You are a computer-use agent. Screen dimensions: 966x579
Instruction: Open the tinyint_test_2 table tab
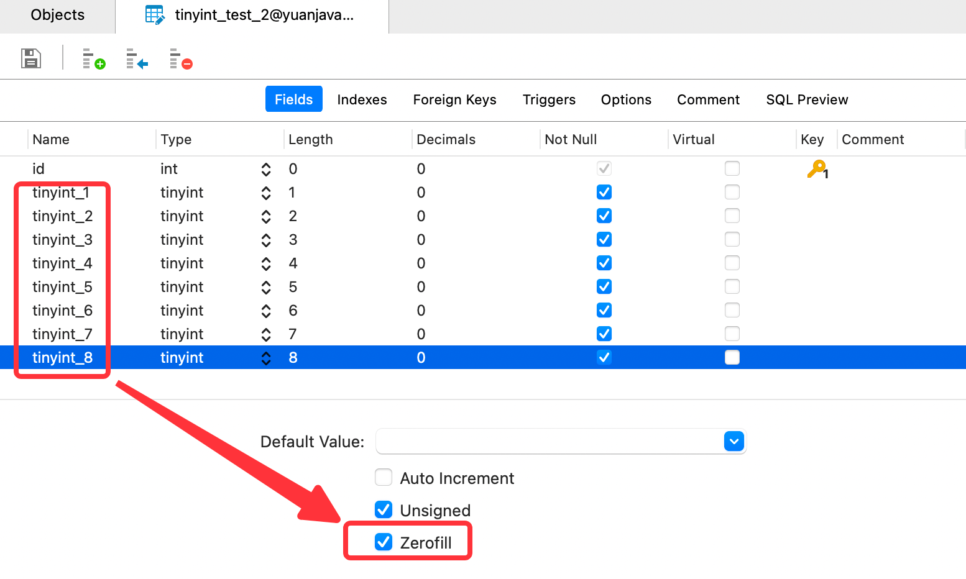[x=252, y=16]
